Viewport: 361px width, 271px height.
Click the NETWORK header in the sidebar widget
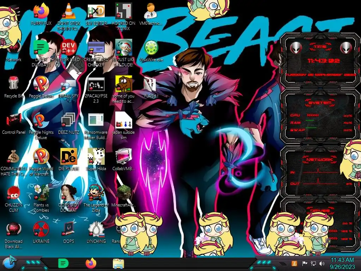click(320, 159)
